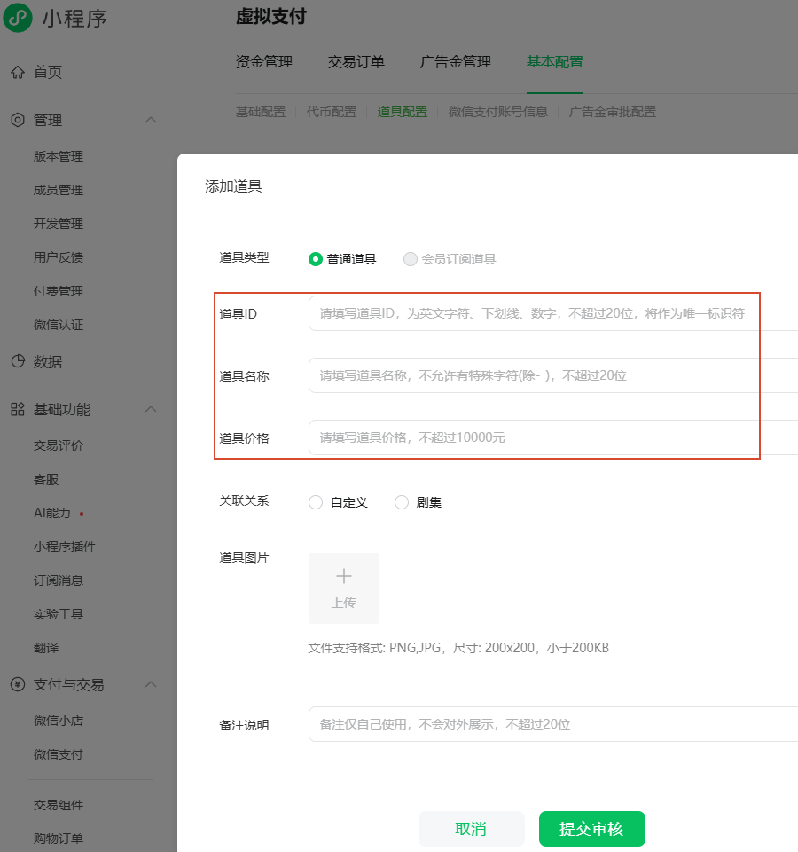Open 微信支付 in the sidebar
798x852 pixels.
click(59, 754)
